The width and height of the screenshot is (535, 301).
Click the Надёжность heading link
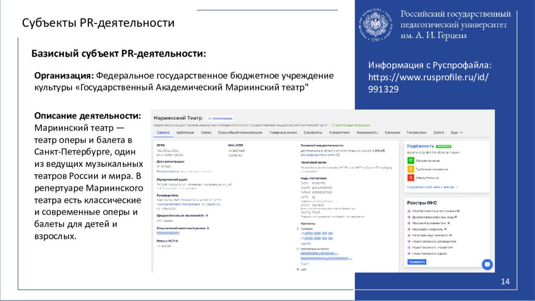point(421,146)
